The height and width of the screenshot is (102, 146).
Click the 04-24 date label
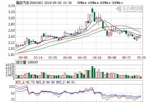pyautogui.click(x=97, y=58)
